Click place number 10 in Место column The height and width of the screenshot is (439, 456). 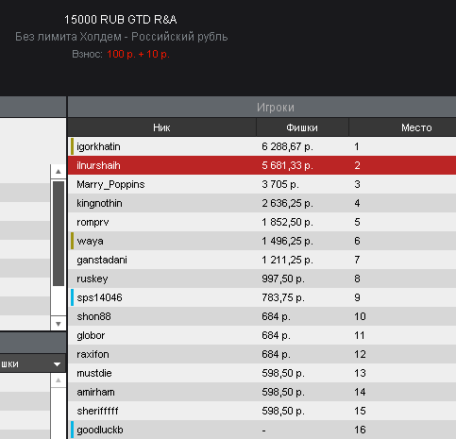point(360,316)
